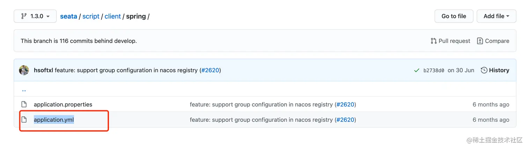Open the hsoftxl author profile link

(x=43, y=70)
